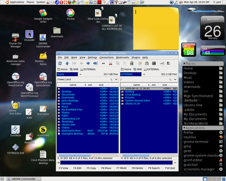Expand right panel path history dropdown

coord(175,79)
